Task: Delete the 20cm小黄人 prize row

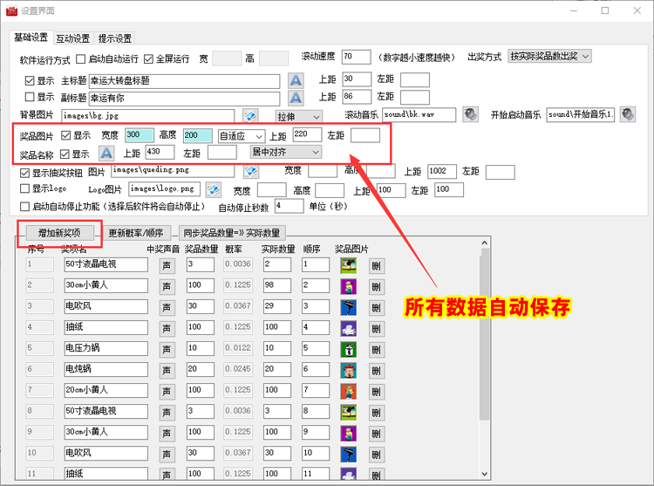Action: 377,391
